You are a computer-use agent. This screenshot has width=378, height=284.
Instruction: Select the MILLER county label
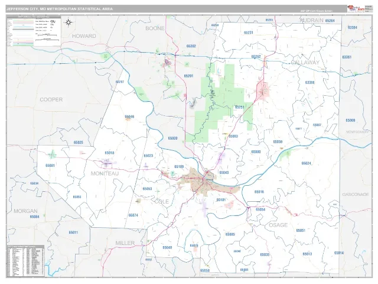tap(125, 243)
